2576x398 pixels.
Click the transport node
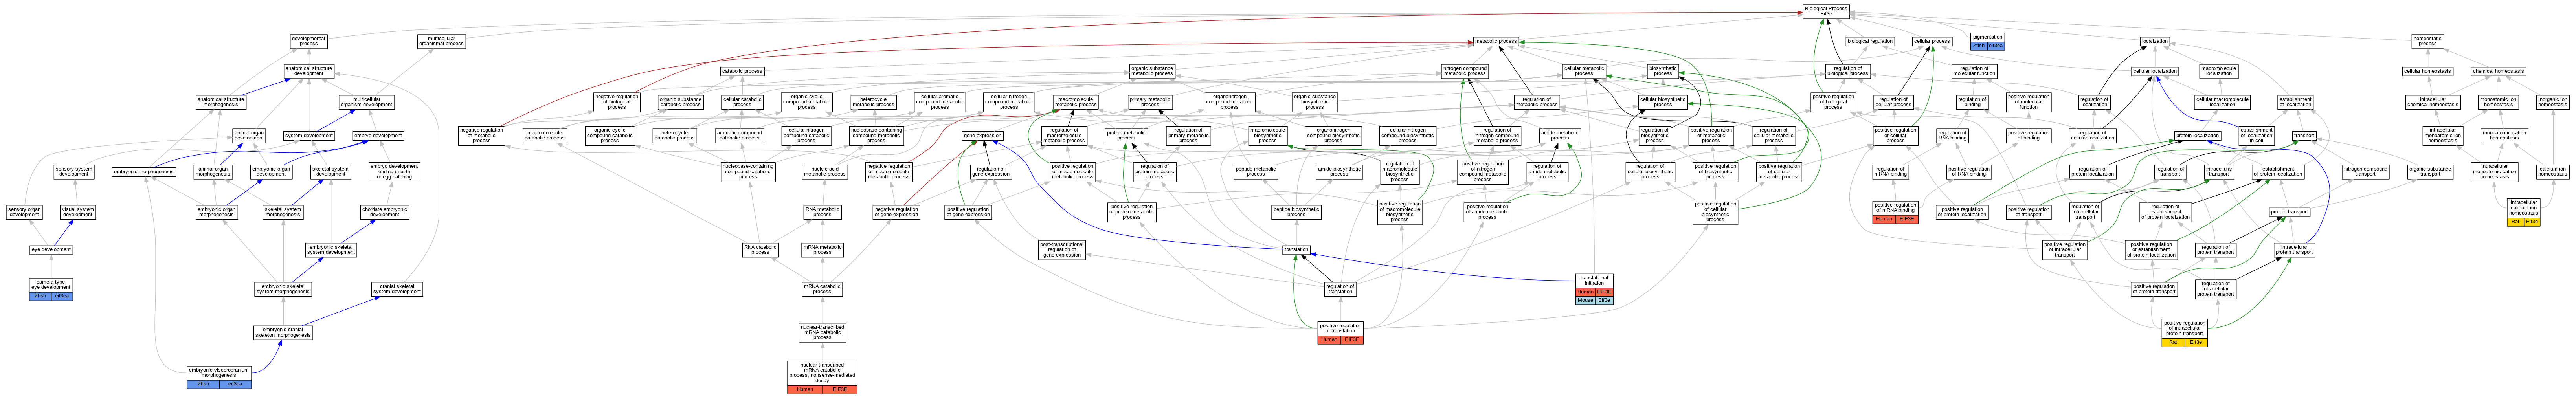pyautogui.click(x=2304, y=136)
